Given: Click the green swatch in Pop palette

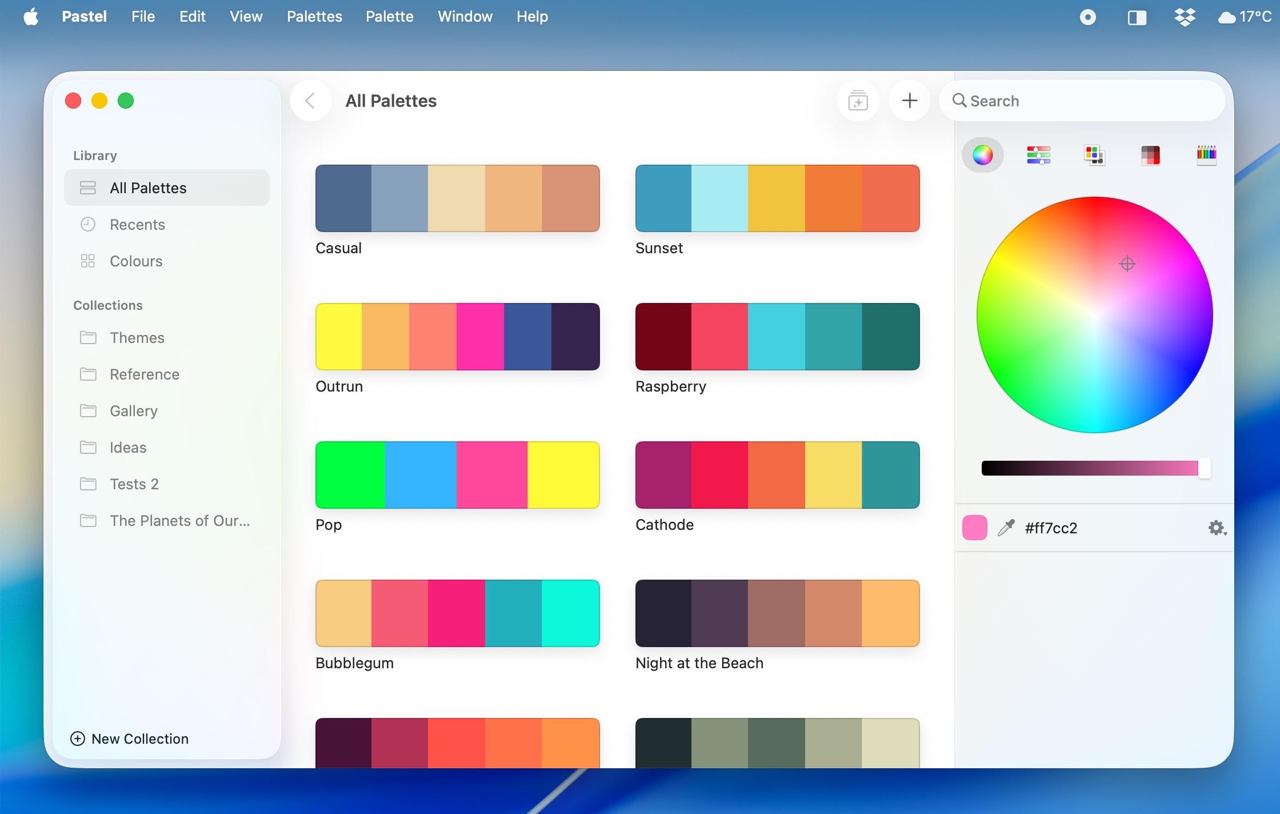Looking at the screenshot, I should 350,475.
